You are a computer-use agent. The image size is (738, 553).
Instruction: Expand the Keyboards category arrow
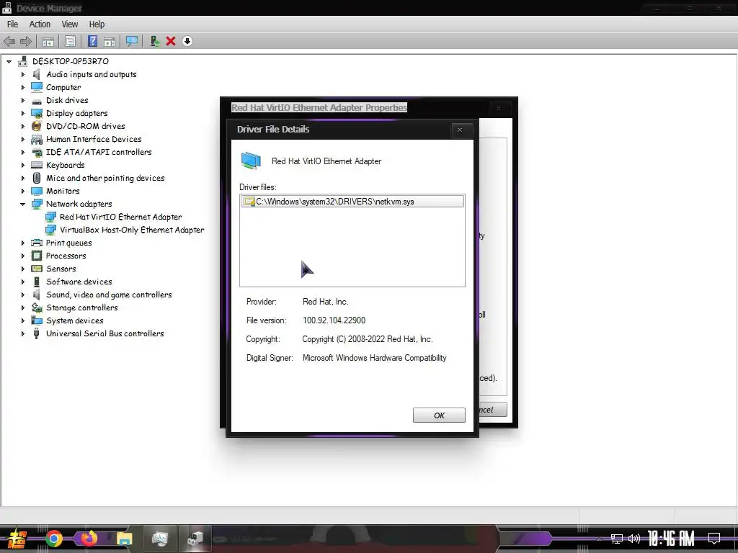(x=22, y=165)
